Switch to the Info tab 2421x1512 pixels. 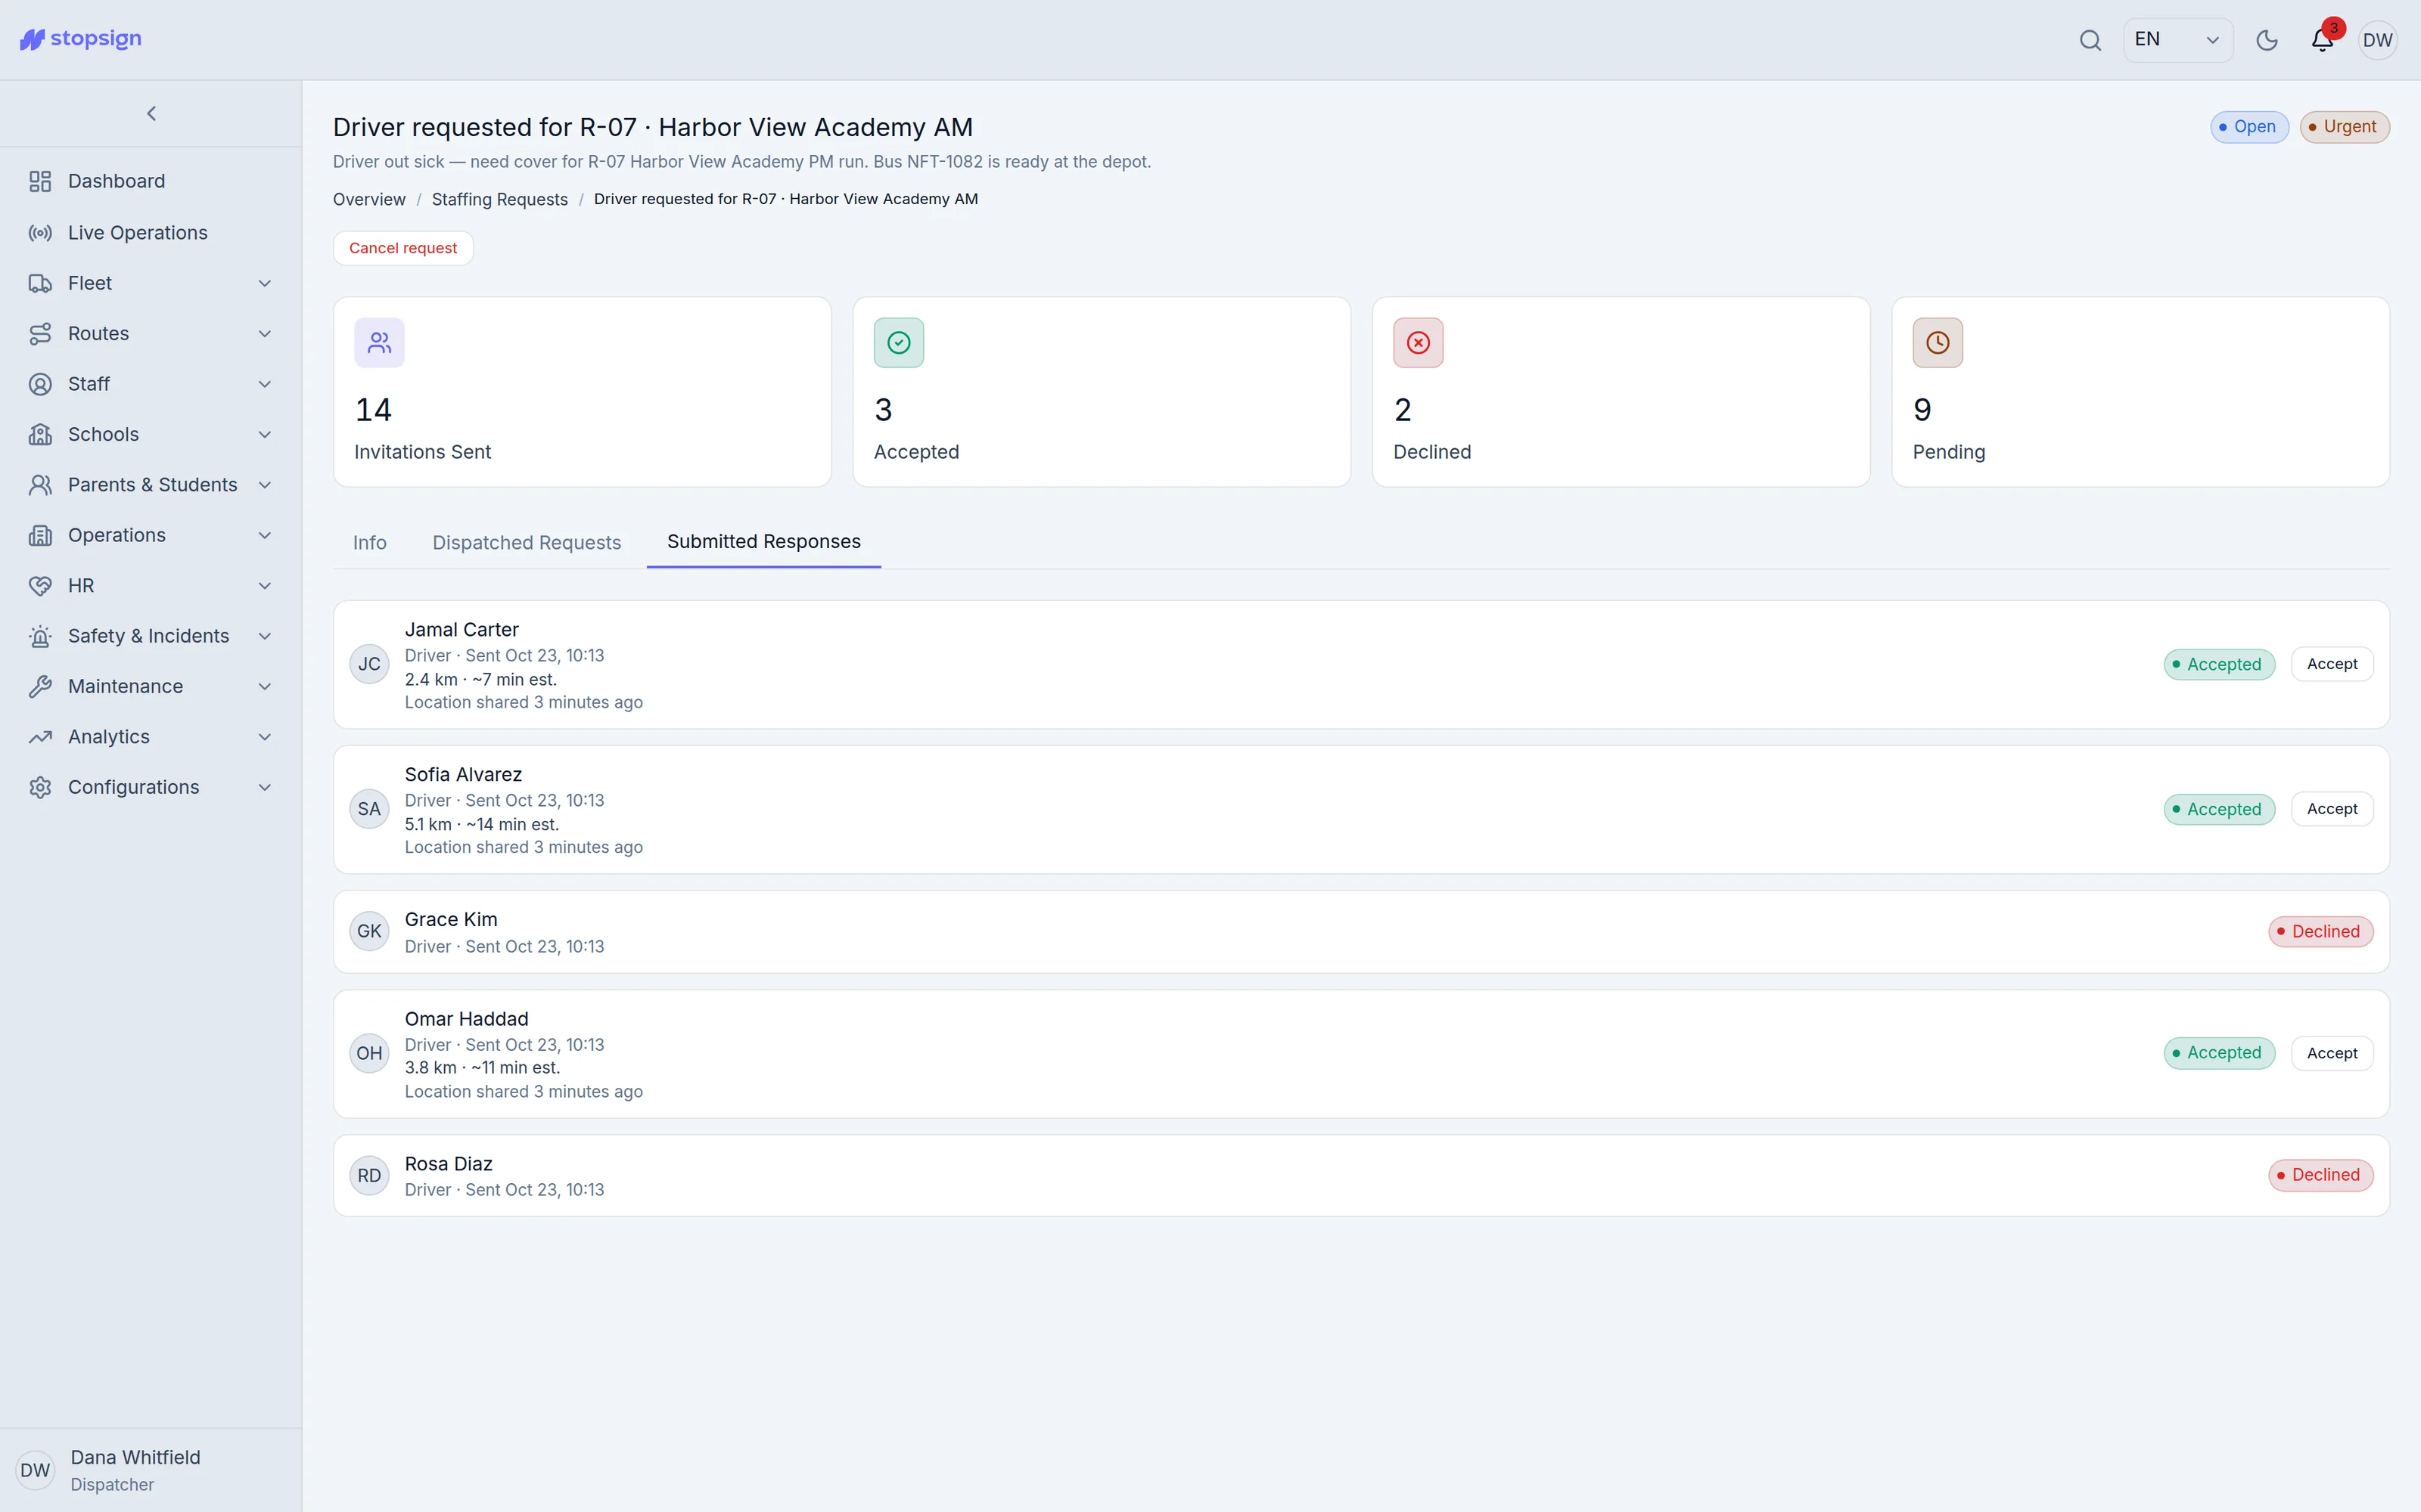[369, 542]
